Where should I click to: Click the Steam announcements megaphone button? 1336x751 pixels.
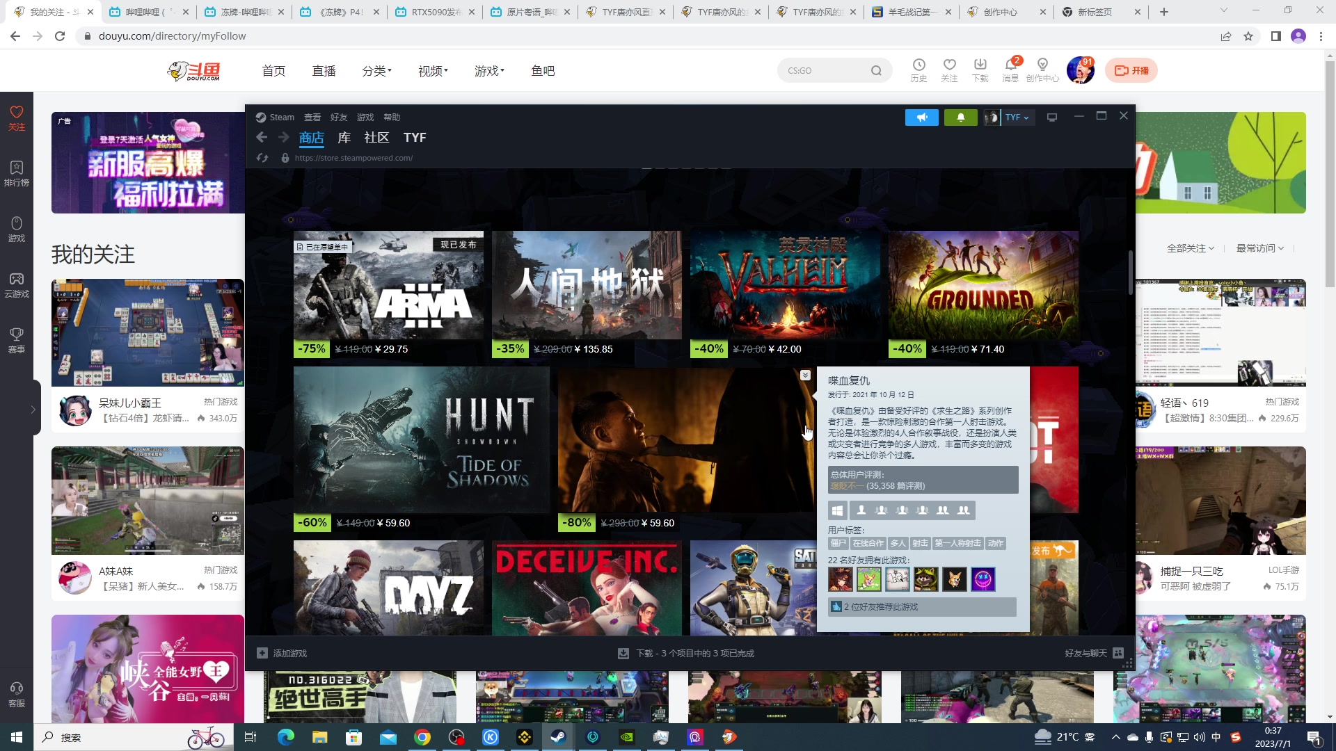921,118
